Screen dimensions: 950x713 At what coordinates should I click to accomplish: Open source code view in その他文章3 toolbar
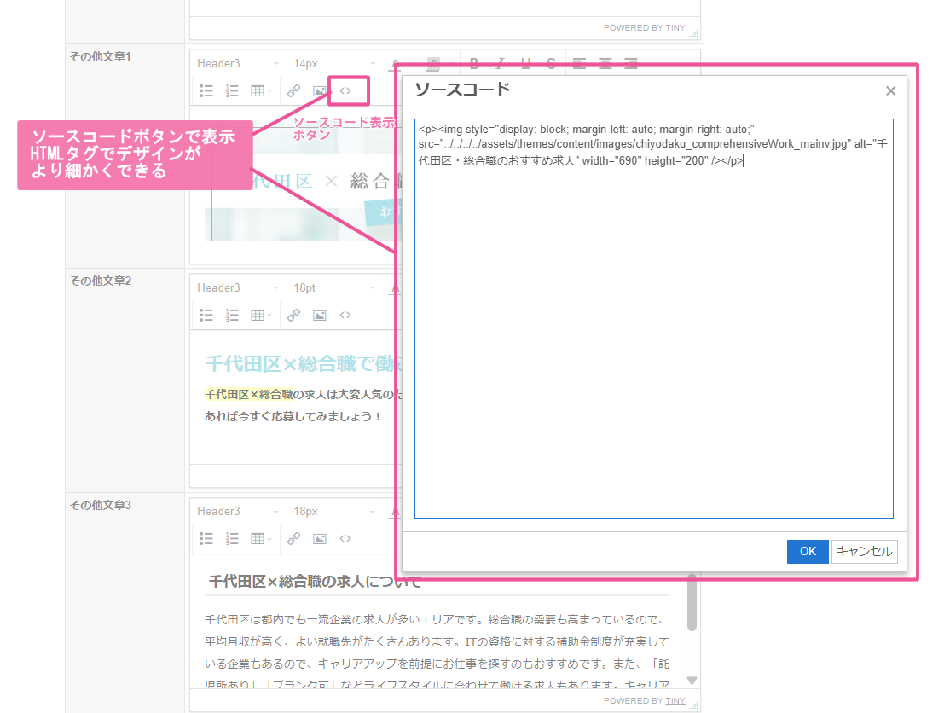point(345,538)
